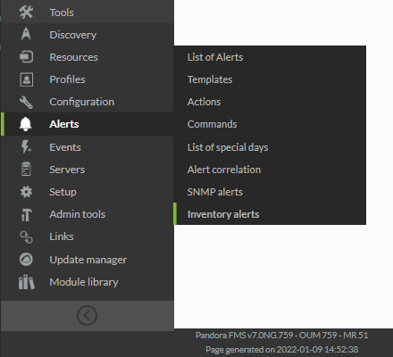
Task: Click the Update manager circular icon
Action: point(26,260)
